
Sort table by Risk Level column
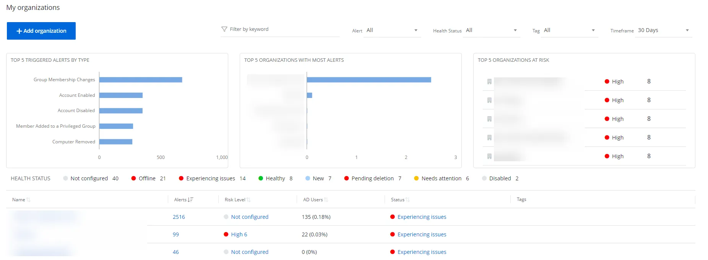pyautogui.click(x=238, y=200)
